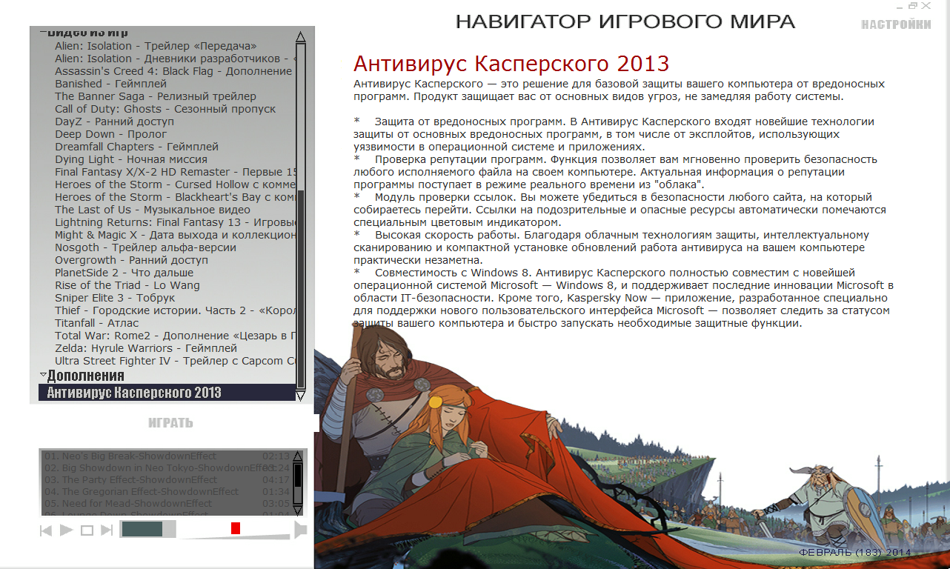This screenshot has height=569, width=950.
Task: Select Rise of the Triad - Lo Wang
Action: tap(127, 285)
